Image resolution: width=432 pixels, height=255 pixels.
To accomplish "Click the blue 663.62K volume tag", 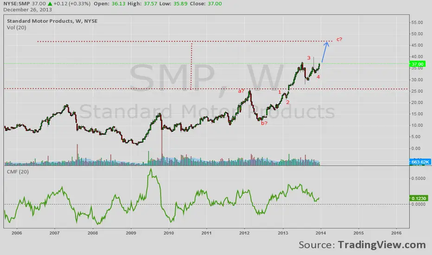I will click(x=420, y=162).
